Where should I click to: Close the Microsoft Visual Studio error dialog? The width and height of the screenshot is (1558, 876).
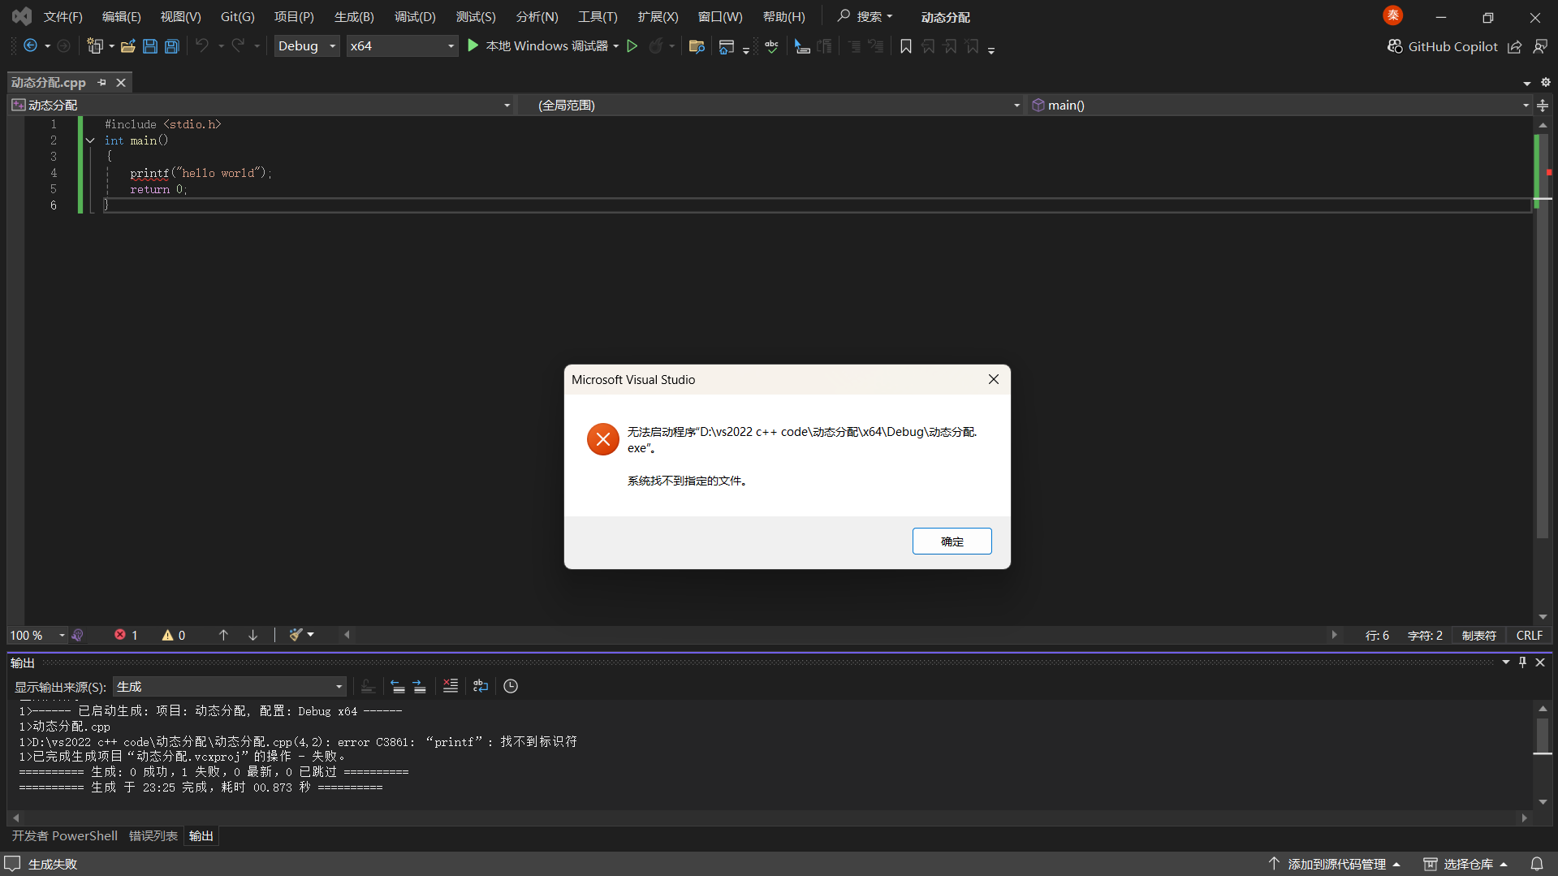pyautogui.click(x=994, y=379)
